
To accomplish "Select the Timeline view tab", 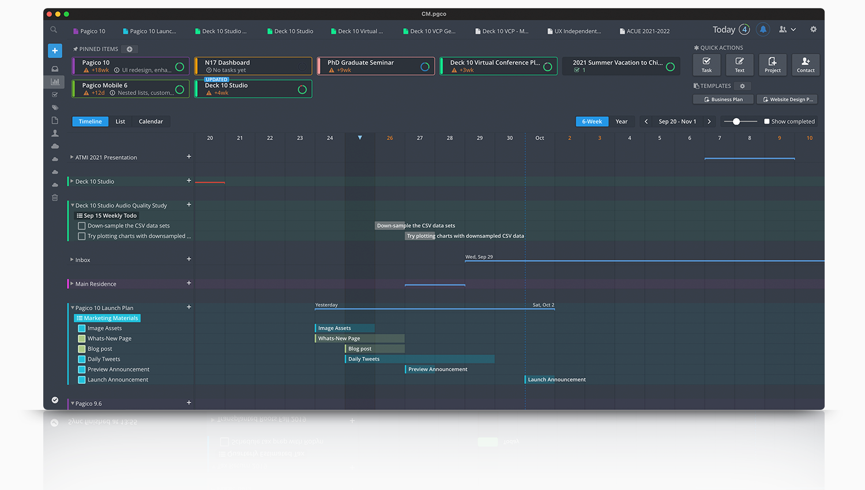I will click(x=90, y=122).
